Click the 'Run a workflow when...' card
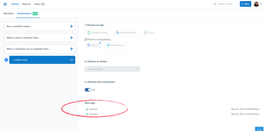The height and width of the screenshot is (131, 266). pos(40,26)
